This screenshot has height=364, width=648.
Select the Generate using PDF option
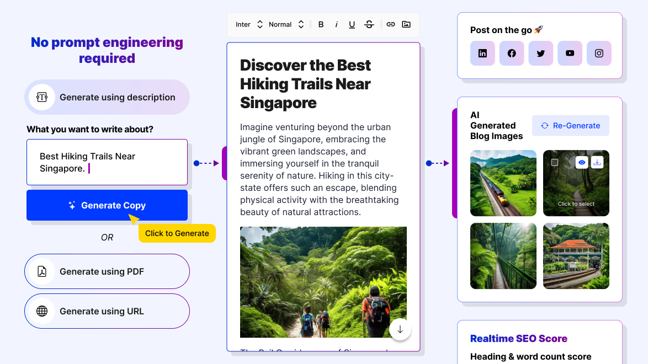point(107,271)
